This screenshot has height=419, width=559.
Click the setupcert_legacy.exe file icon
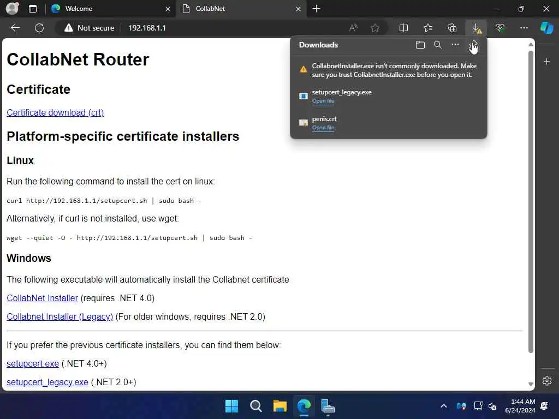click(x=304, y=96)
